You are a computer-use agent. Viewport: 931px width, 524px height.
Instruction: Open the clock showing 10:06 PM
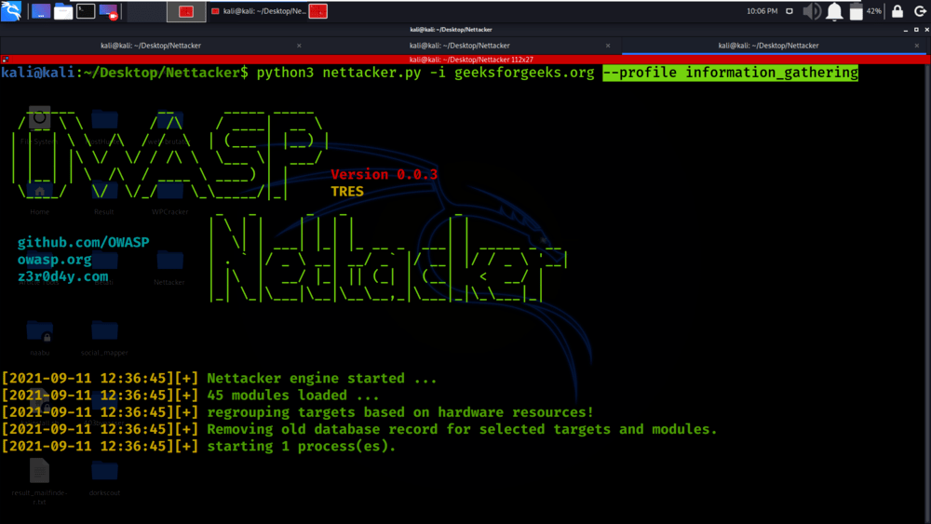coord(762,11)
